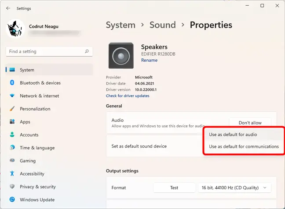Click the Accounts person icon
The height and width of the screenshot is (209, 285).
(12, 135)
